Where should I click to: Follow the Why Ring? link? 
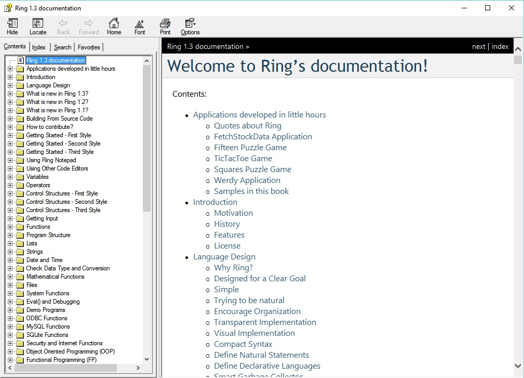pos(233,268)
